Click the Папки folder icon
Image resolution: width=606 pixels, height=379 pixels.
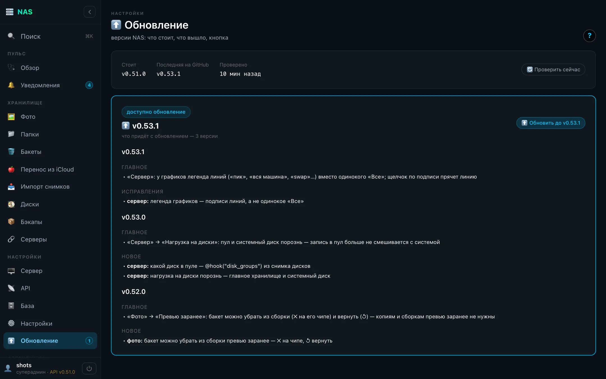(x=11, y=134)
